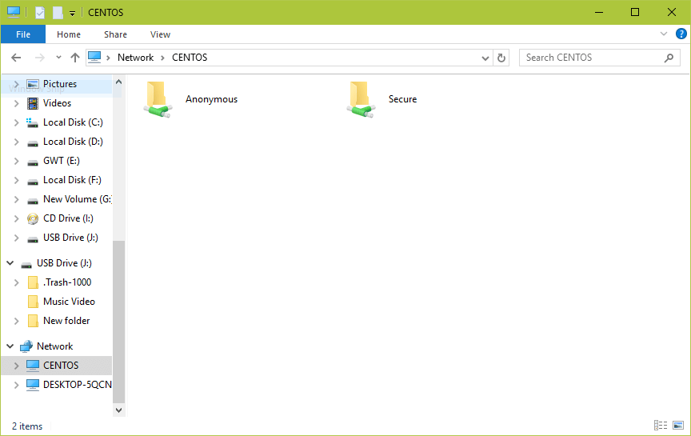Open the Share ribbon tab
This screenshot has width=691, height=436.
[x=115, y=34]
